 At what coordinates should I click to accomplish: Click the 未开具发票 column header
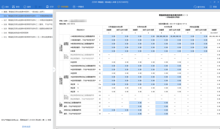coord(168,27)
